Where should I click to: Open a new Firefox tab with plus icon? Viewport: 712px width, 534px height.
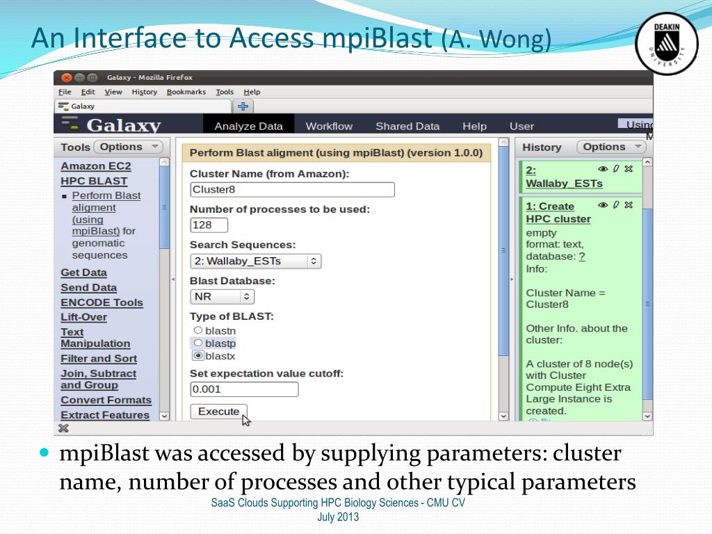coord(243,106)
